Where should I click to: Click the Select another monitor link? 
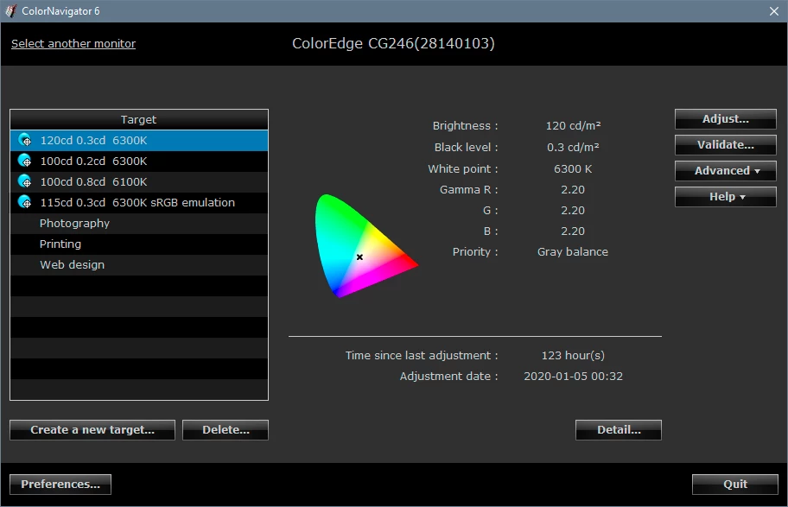(x=73, y=44)
